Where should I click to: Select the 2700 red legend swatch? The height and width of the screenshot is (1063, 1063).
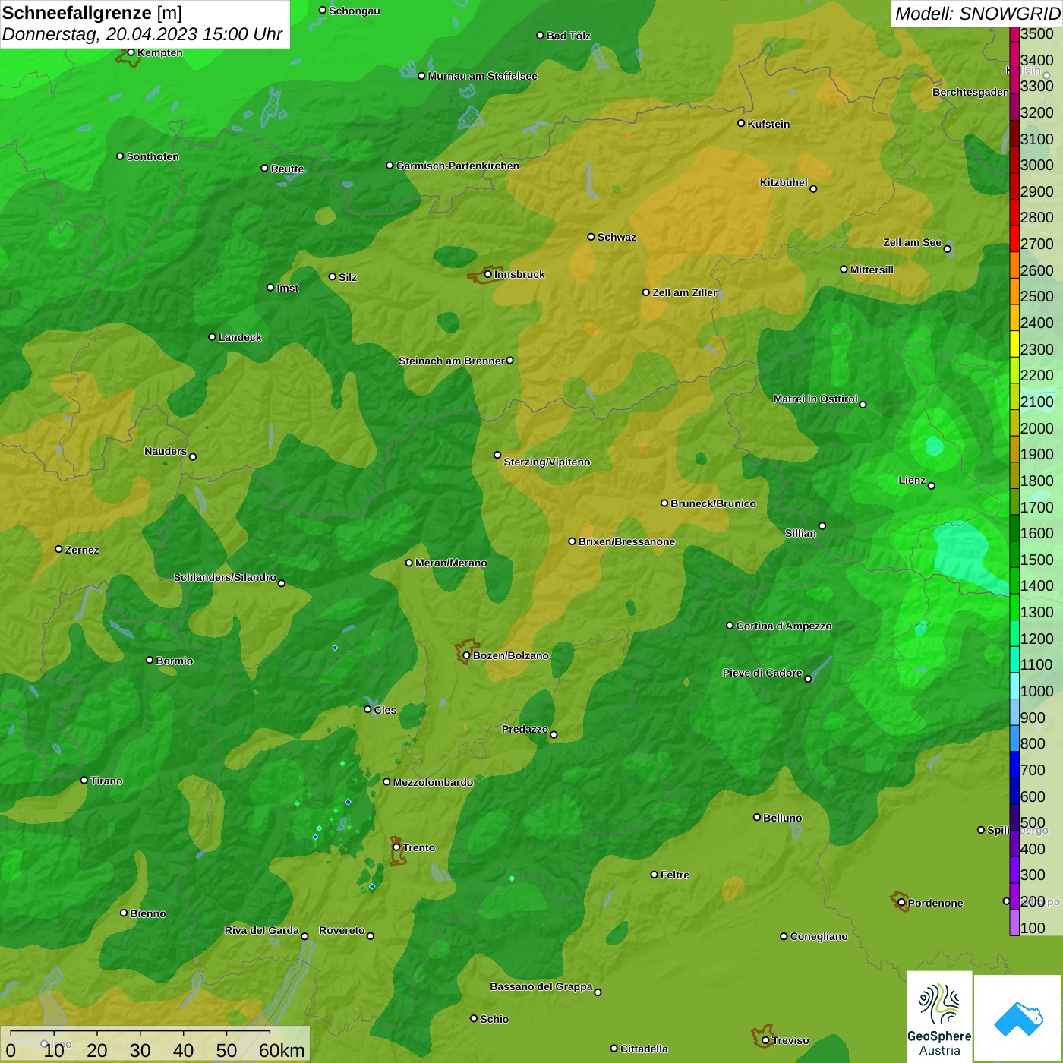tap(1014, 238)
